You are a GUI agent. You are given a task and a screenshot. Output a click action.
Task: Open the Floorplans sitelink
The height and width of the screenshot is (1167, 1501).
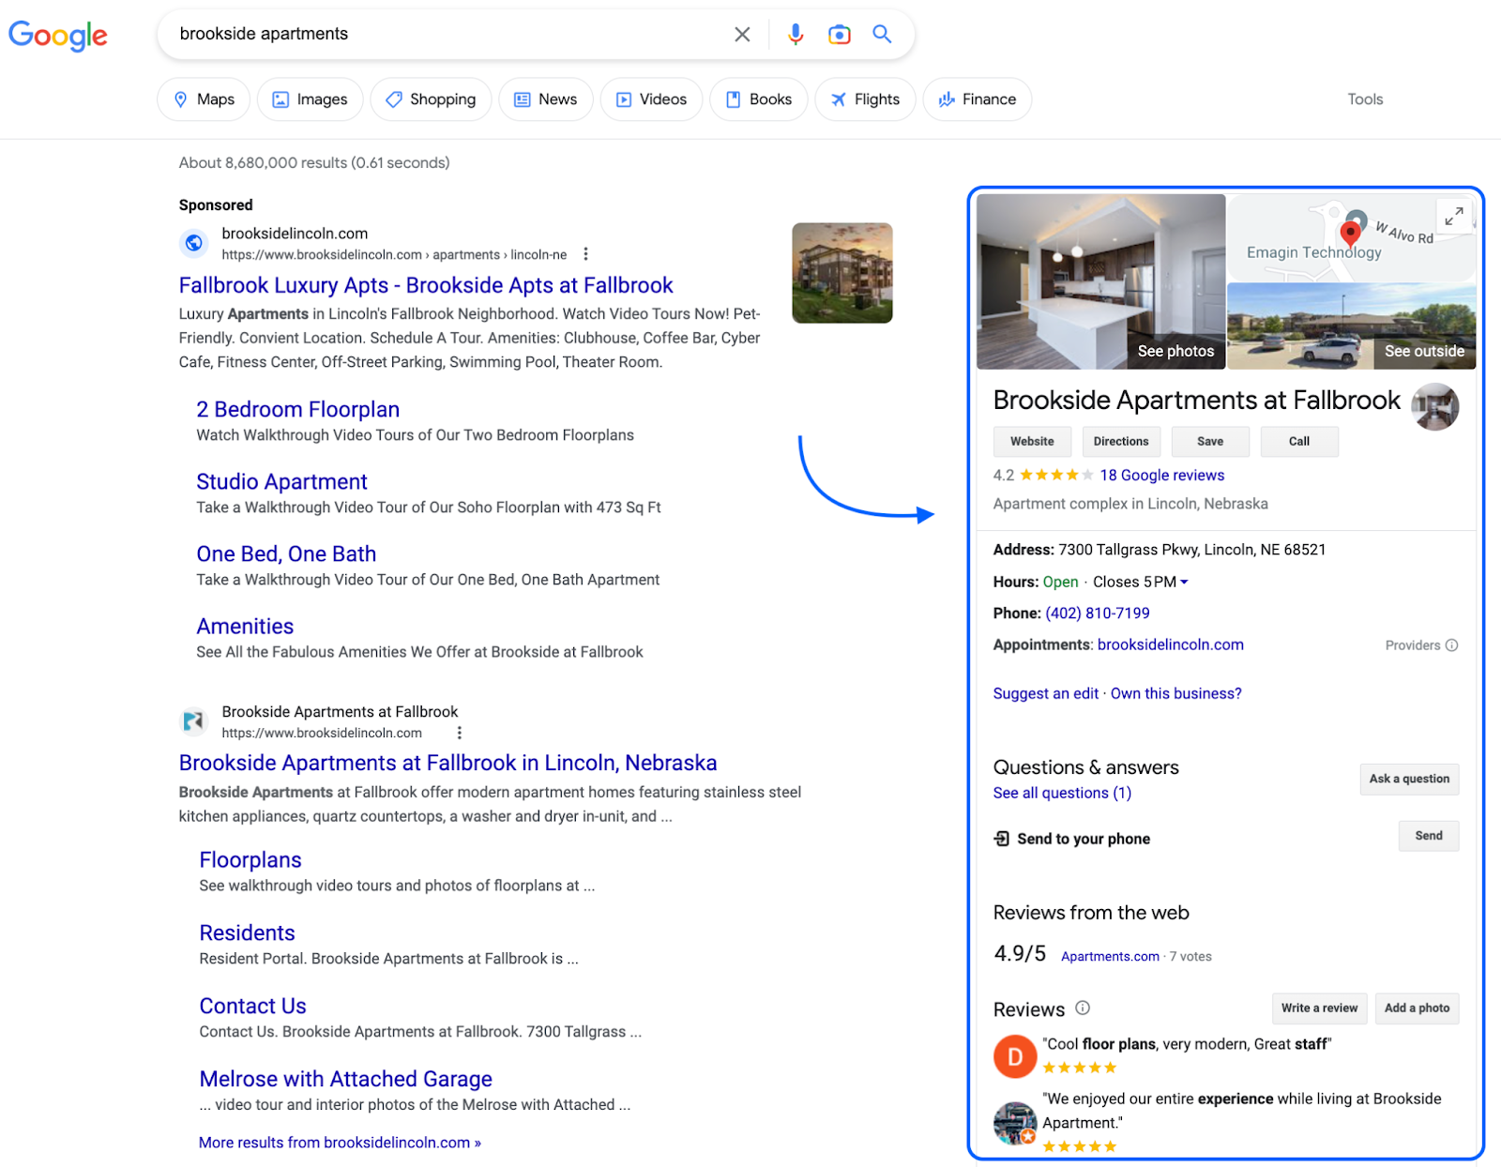coord(250,860)
